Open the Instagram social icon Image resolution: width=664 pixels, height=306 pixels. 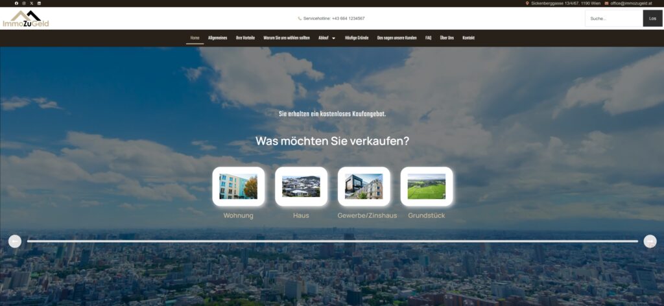(x=24, y=3)
